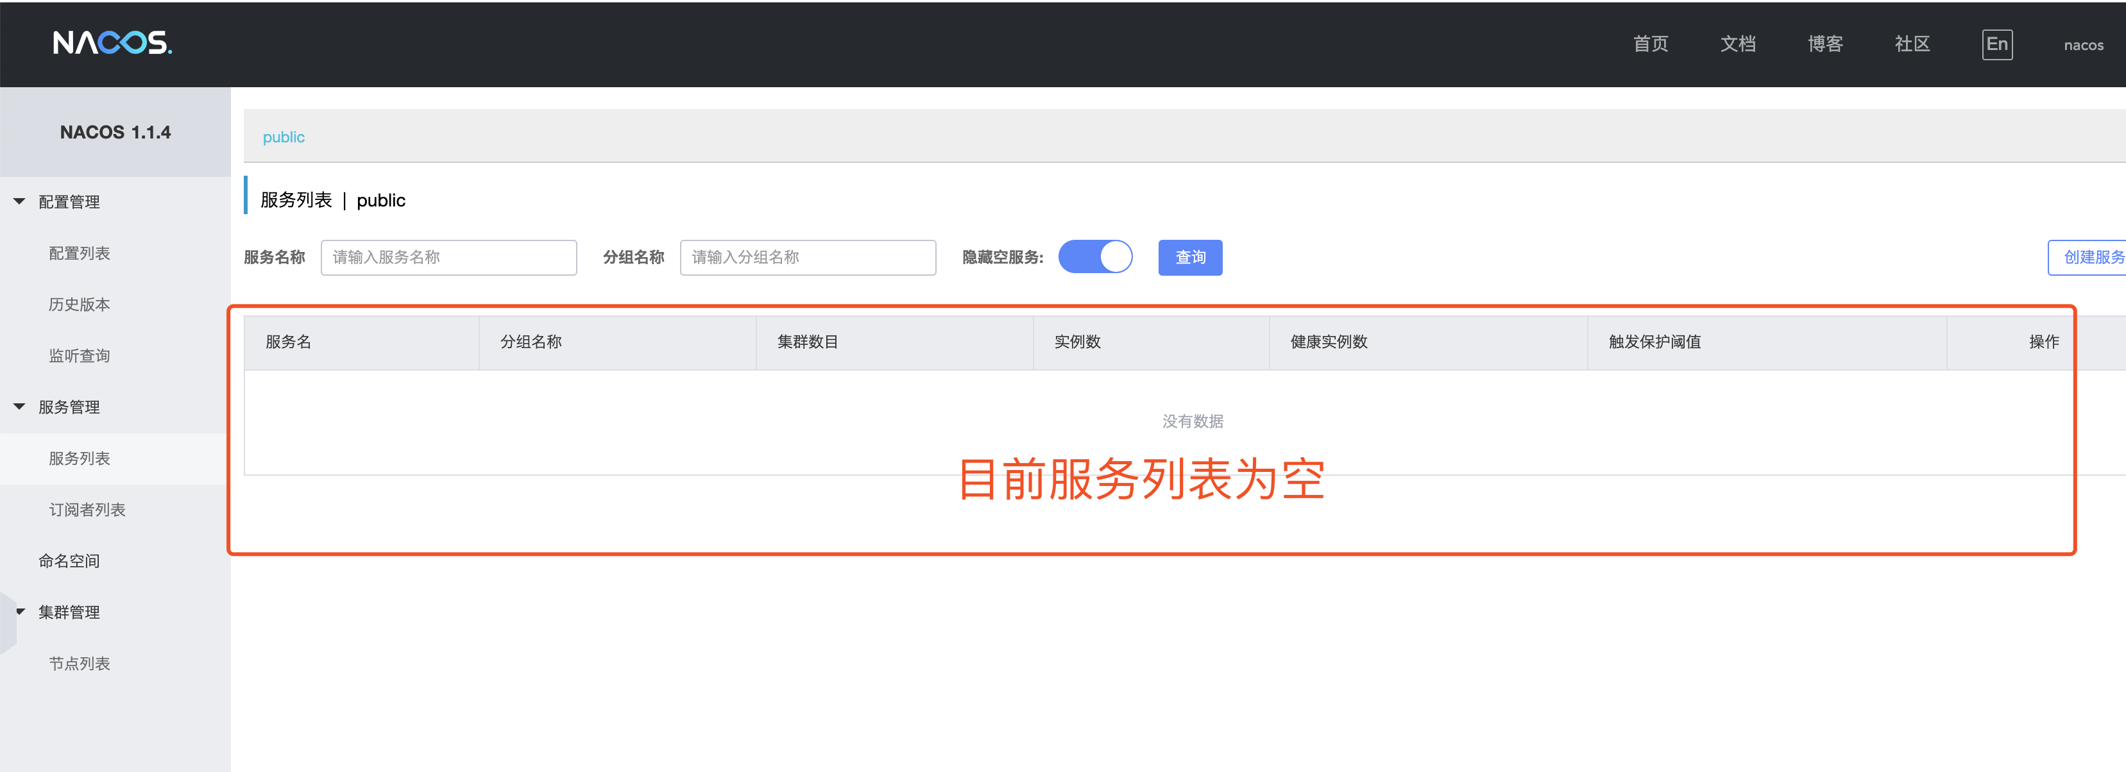Open the 社区 community page

[x=1912, y=44]
